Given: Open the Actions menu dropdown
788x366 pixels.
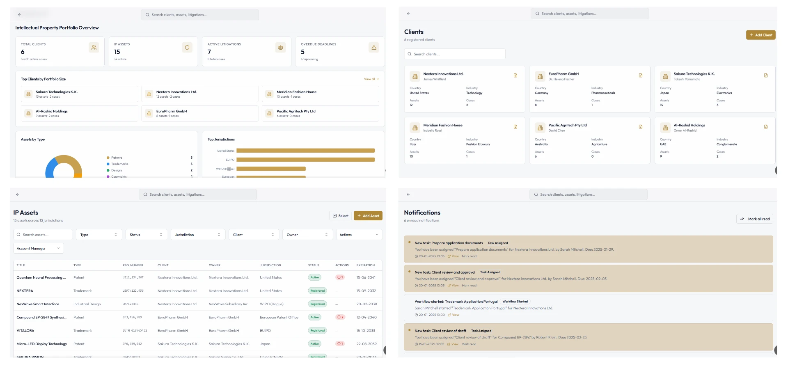Looking at the screenshot, I should (359, 235).
